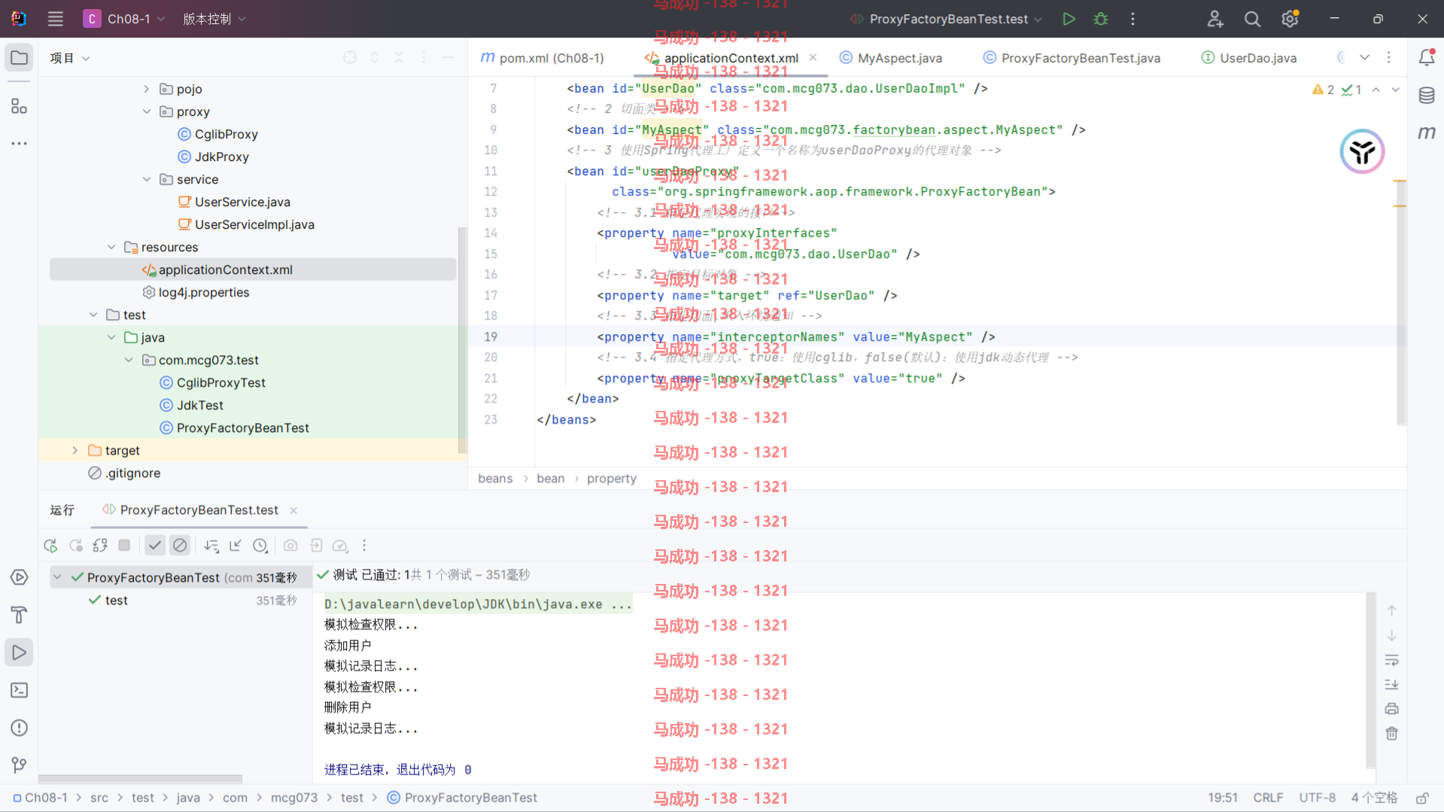Open Database tool window icon
The height and width of the screenshot is (812, 1444).
click(x=1426, y=96)
